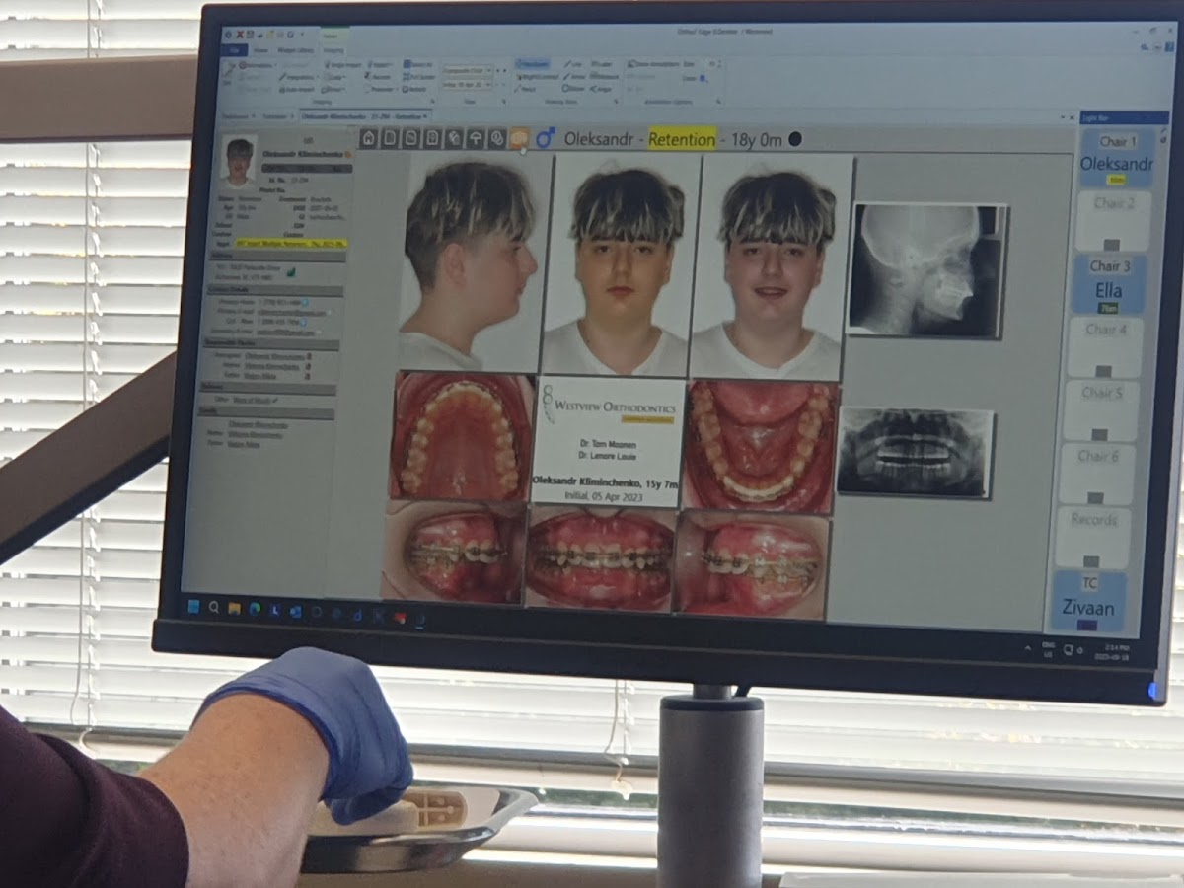Screen dimensions: 1184x888
Task: Open File Explorer from taskbar
Action: (x=234, y=608)
